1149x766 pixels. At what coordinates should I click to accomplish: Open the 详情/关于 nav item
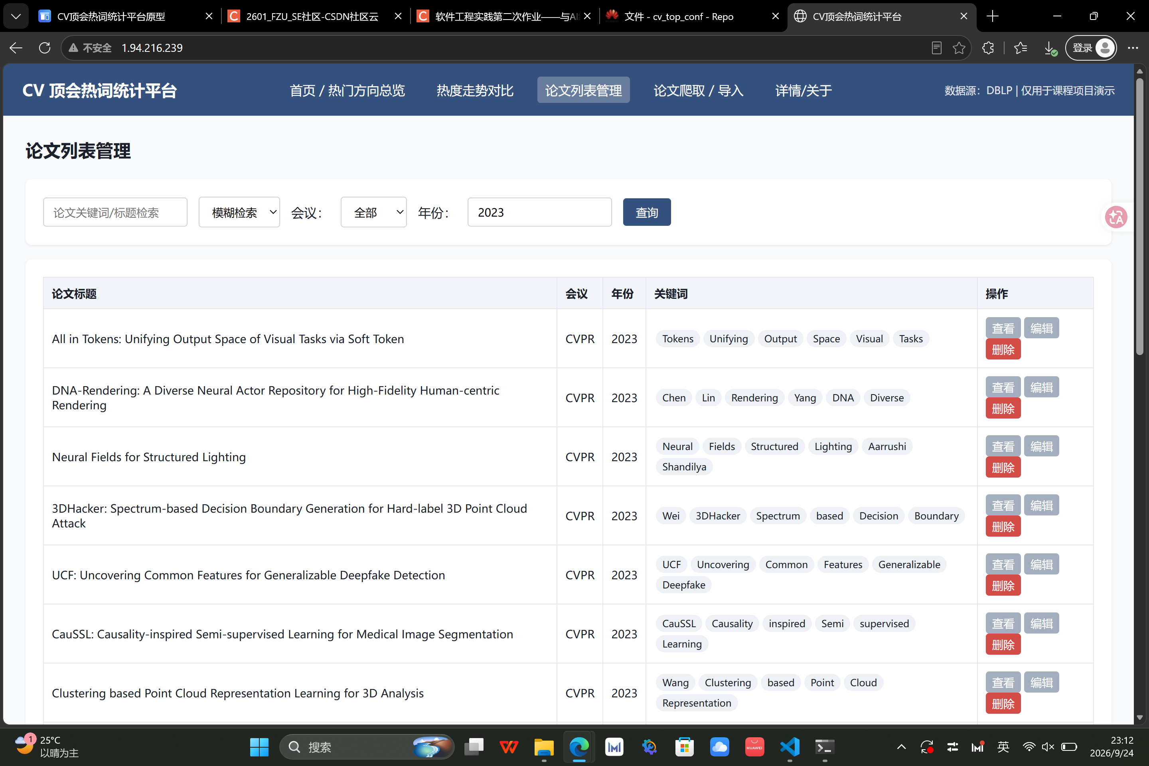pos(804,90)
